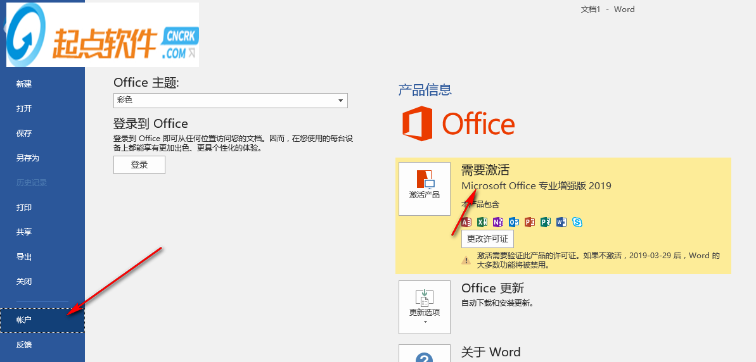Screen dimensions: 756x362
Task: Click the Office logo under 产品信息
Action: [x=459, y=123]
